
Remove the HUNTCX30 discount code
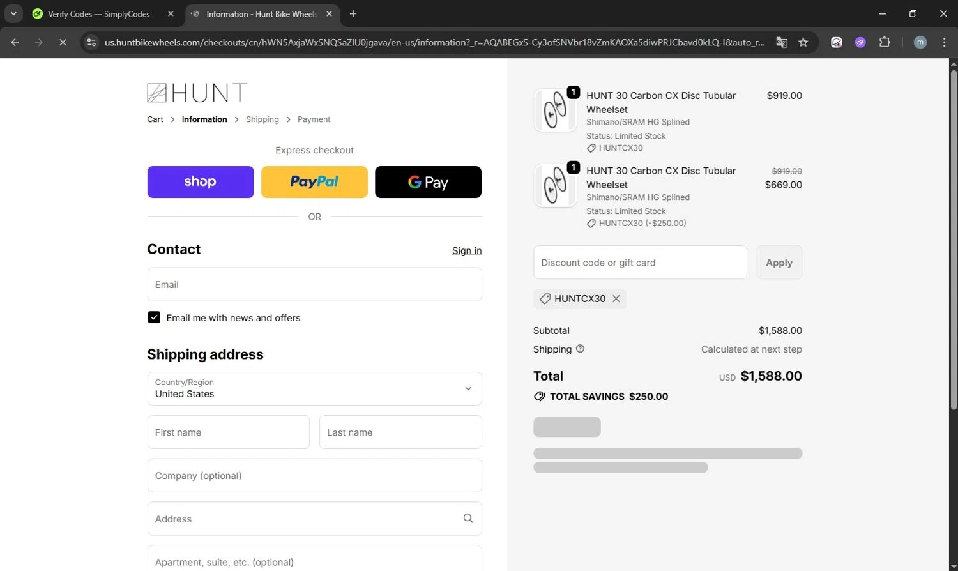(x=616, y=298)
